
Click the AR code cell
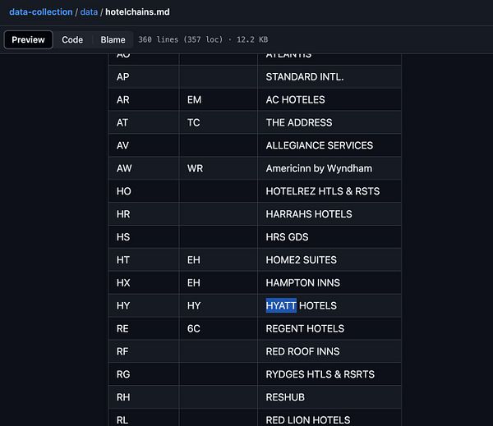click(x=144, y=99)
